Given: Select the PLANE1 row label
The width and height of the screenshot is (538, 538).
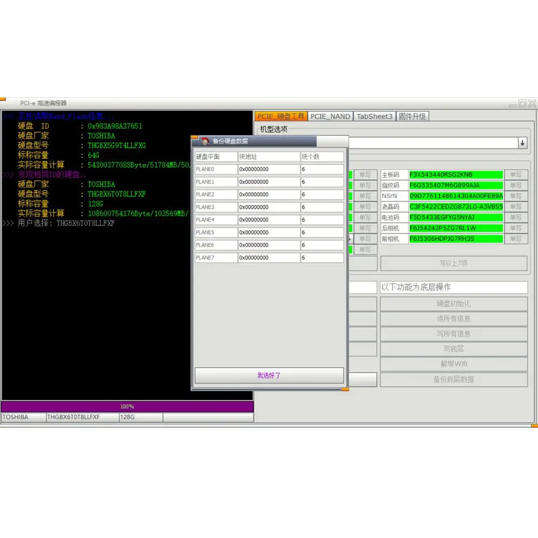Looking at the screenshot, I should pos(216,182).
